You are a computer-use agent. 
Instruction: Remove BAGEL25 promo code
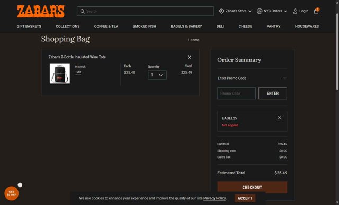point(279,118)
